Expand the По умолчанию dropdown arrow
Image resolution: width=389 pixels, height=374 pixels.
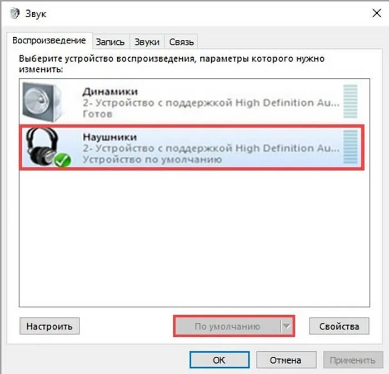point(287,326)
